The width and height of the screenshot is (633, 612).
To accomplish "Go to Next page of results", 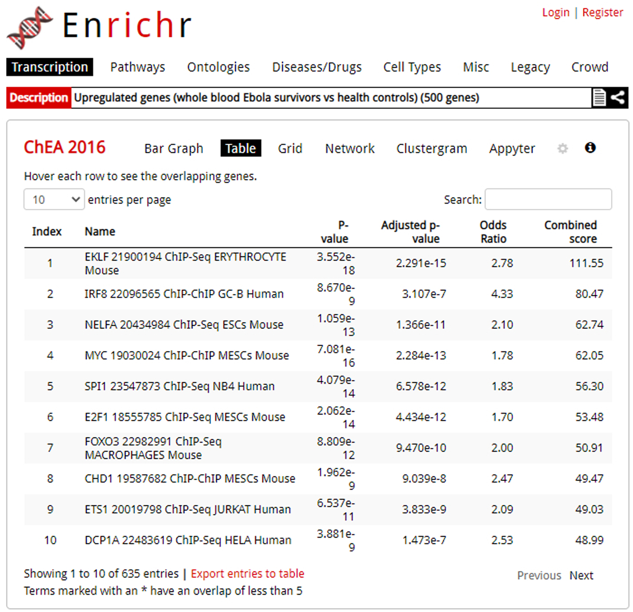I will click(x=581, y=575).
